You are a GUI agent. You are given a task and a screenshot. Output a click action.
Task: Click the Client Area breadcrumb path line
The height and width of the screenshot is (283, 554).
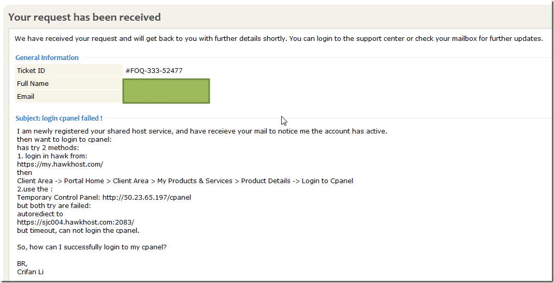pyautogui.click(x=185, y=181)
